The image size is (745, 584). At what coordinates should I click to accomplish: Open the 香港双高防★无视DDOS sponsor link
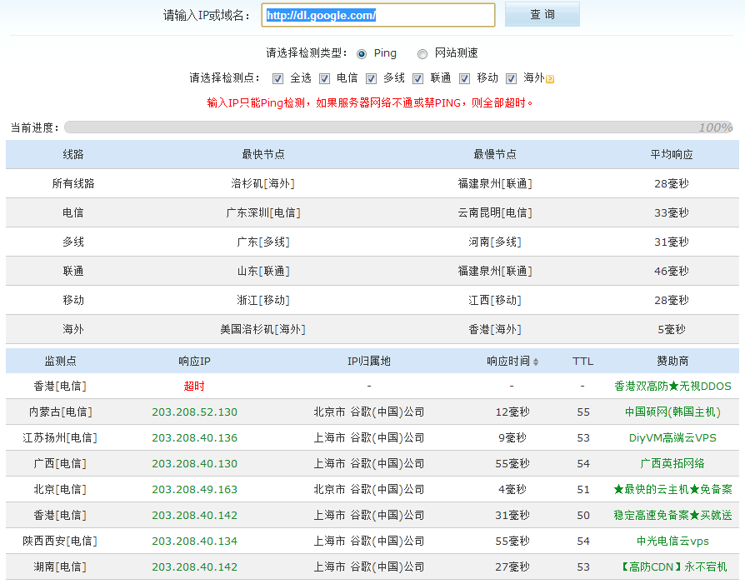tap(672, 386)
